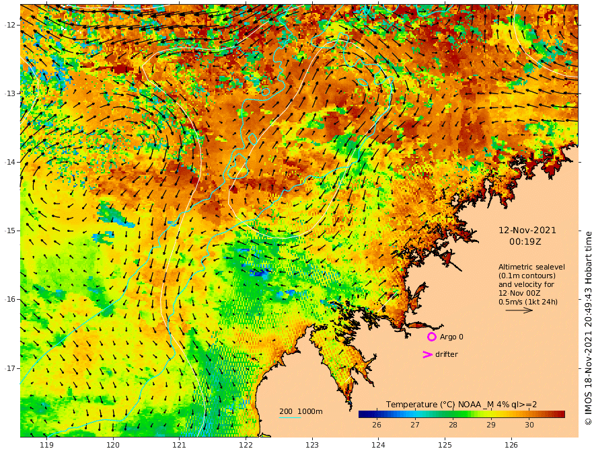Click latitude axis label '-16'
Image resolution: width=592 pixels, height=457 pixels.
point(10,299)
